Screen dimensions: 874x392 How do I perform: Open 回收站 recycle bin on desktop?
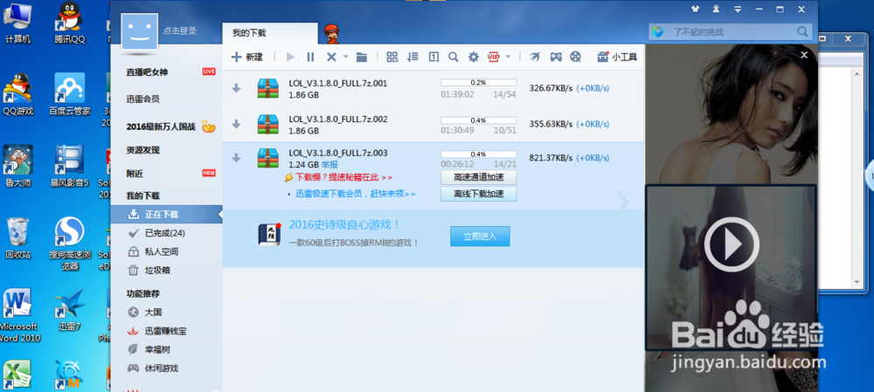point(17,238)
